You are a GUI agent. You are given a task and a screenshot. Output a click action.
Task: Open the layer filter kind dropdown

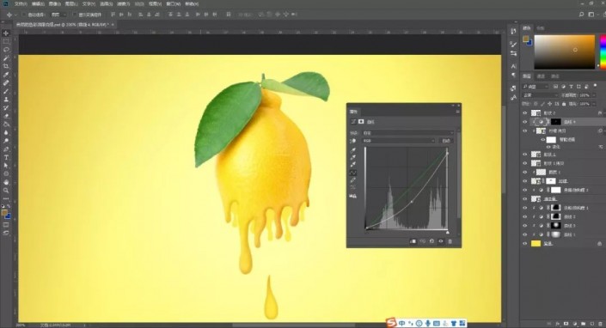click(536, 87)
